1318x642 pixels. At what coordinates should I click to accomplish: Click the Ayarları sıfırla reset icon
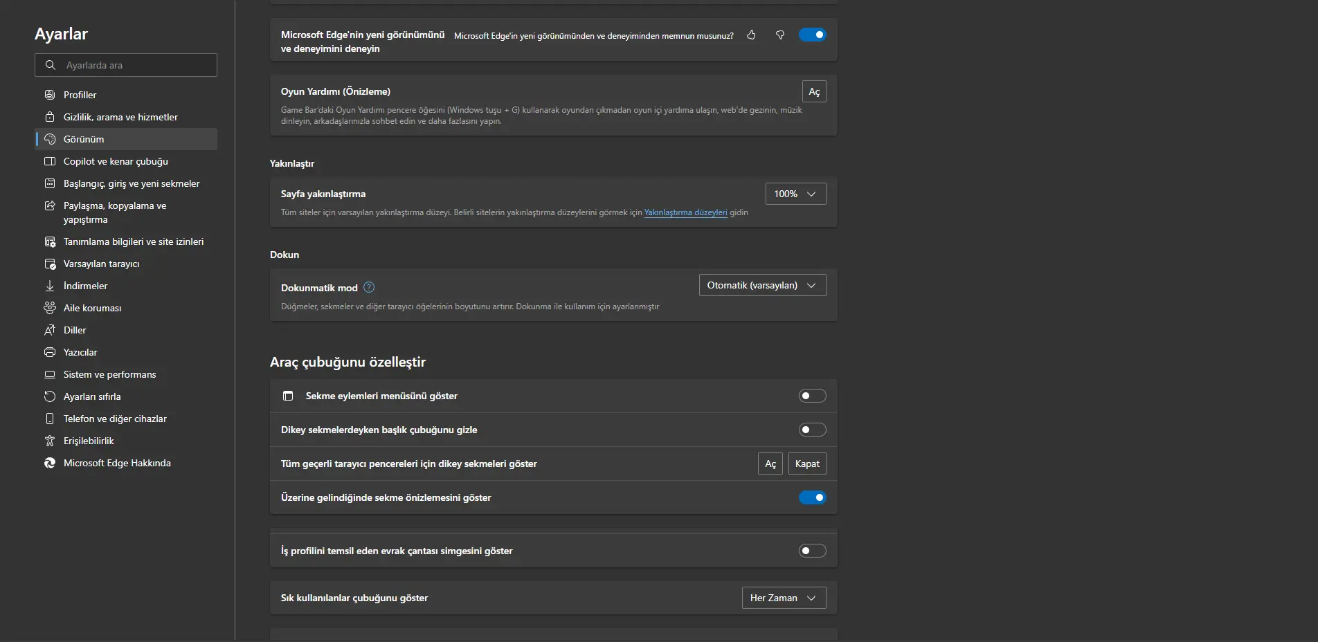tap(50, 396)
